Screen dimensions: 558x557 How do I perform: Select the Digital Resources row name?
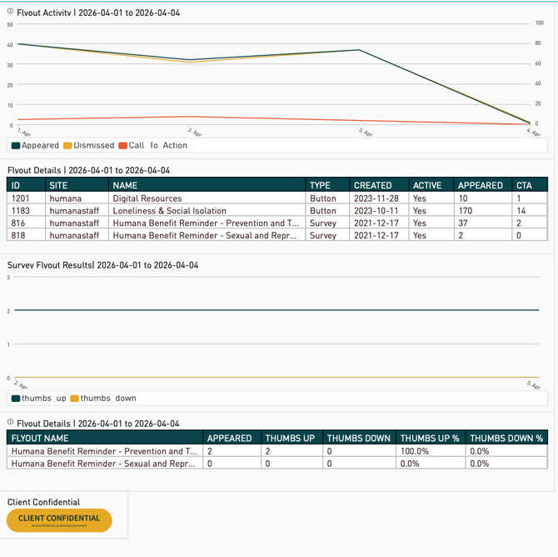(147, 198)
